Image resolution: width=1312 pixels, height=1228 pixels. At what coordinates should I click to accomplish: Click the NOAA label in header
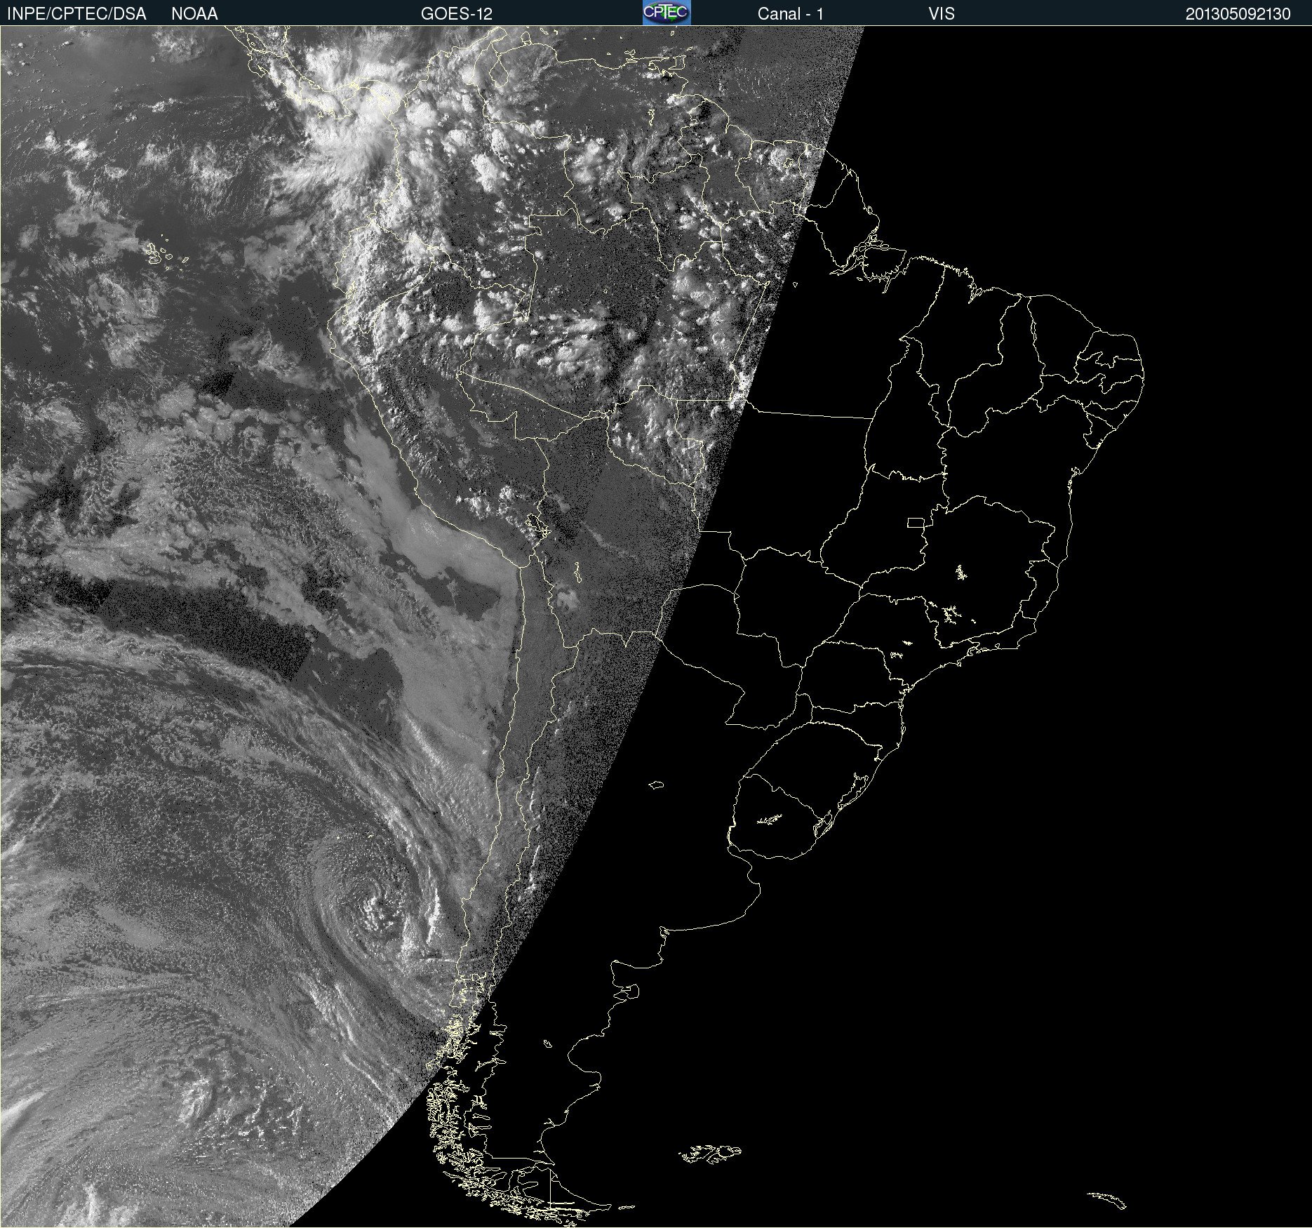(194, 14)
